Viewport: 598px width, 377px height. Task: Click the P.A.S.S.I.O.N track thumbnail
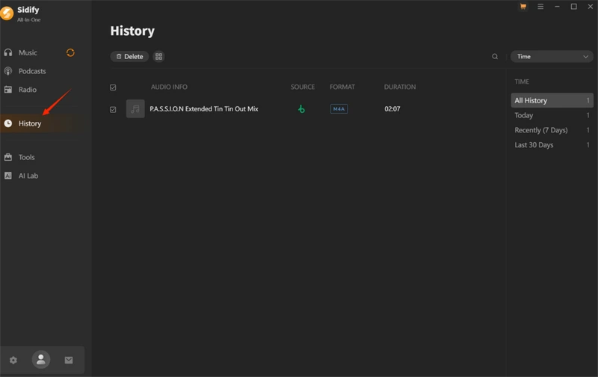135,109
